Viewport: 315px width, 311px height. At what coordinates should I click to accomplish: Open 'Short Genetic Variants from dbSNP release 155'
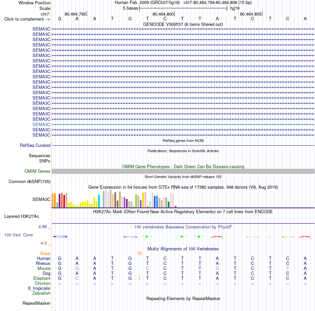[183, 177]
